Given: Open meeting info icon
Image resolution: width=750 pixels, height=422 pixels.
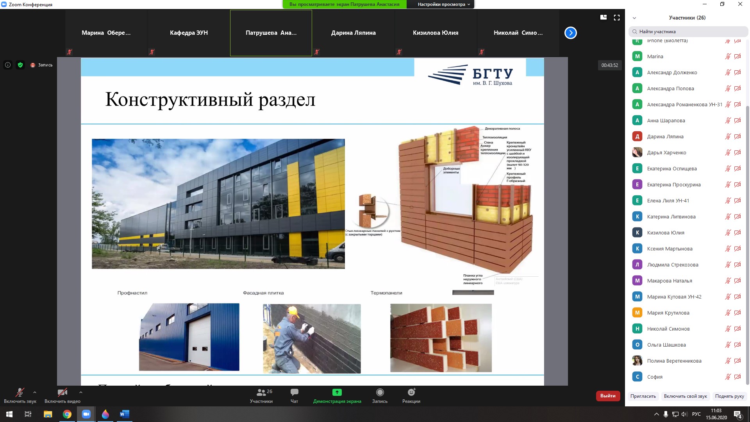Looking at the screenshot, I should 8,65.
